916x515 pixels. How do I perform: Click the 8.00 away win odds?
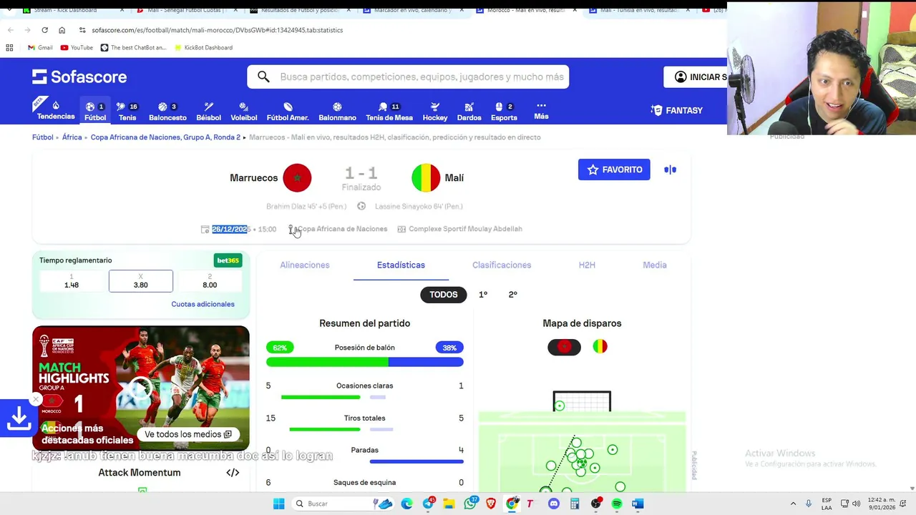click(x=210, y=281)
